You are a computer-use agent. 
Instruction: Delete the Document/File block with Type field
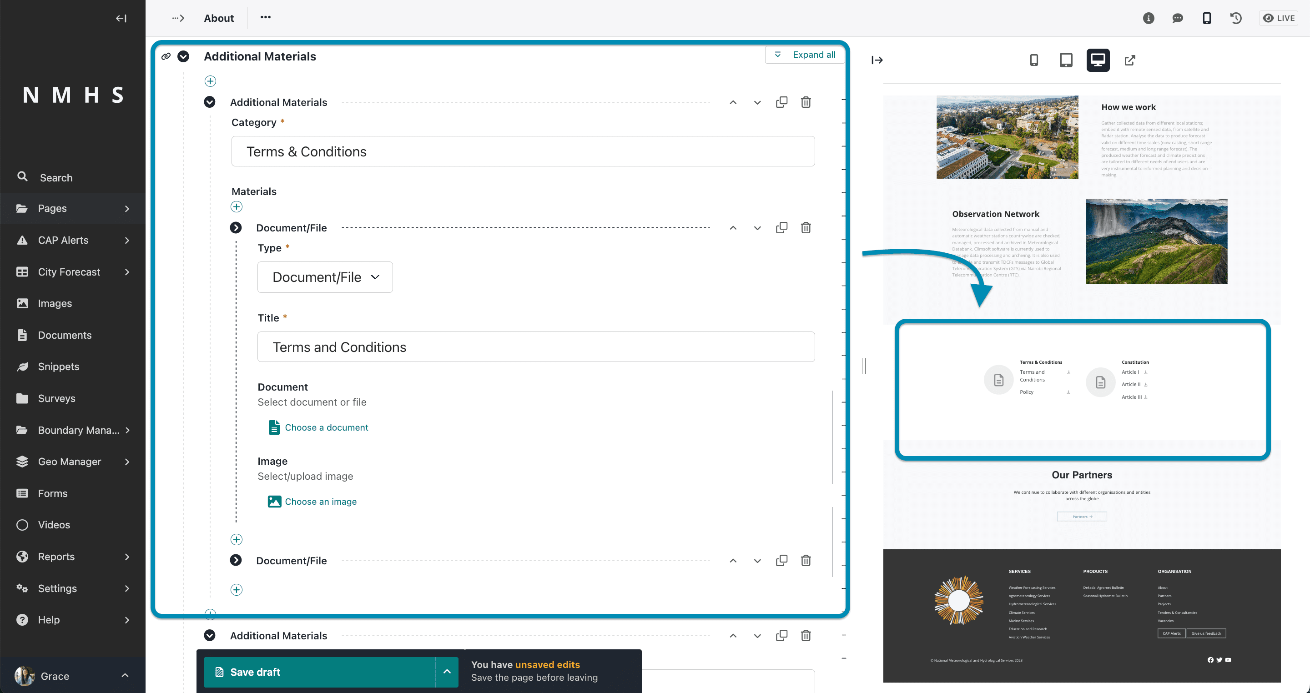click(806, 227)
